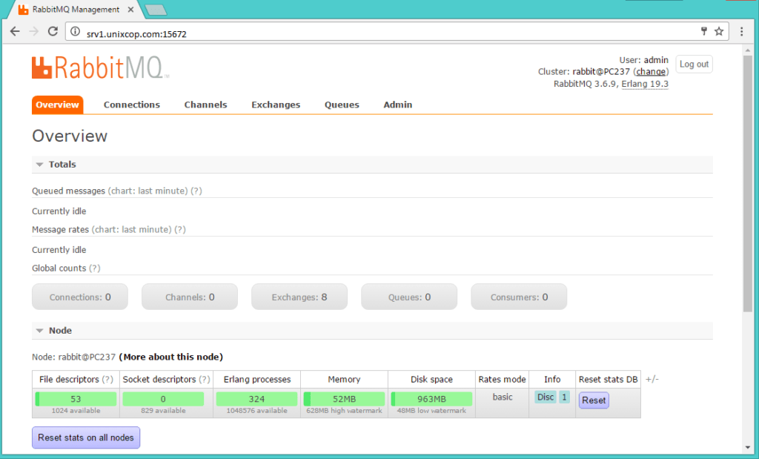Click the 628MB high watermark text
The height and width of the screenshot is (459, 759).
[x=344, y=411]
